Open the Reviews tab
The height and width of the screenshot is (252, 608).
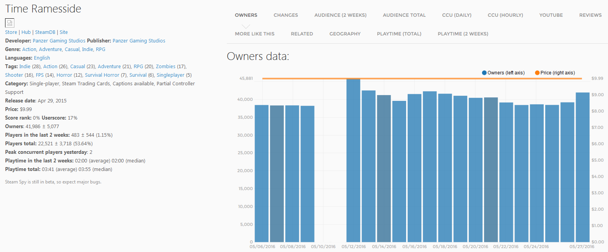coord(590,15)
